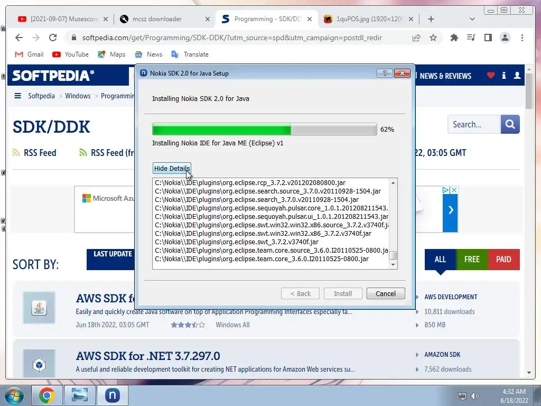541x406 pixels.
Task: Click the installation progress bar
Action: pos(264,129)
